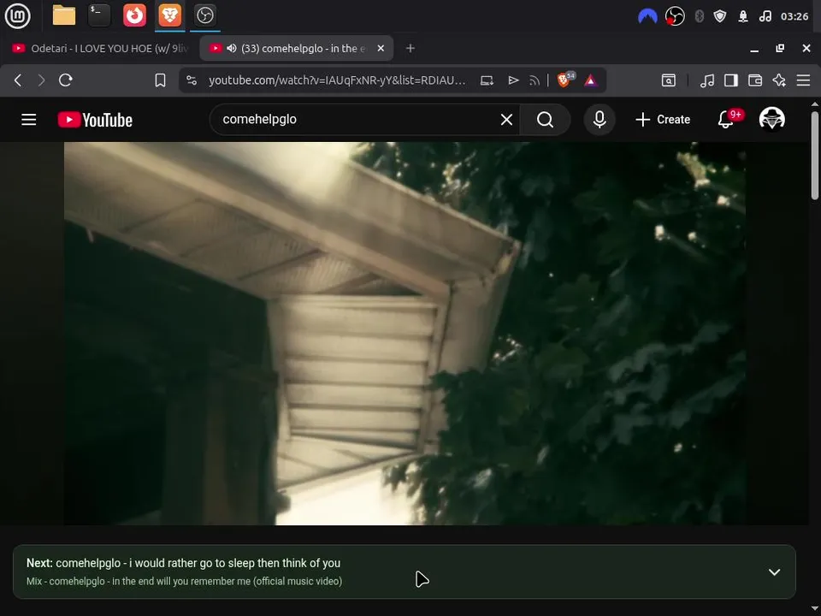Click the blue NordVPN tray icon

click(x=647, y=16)
